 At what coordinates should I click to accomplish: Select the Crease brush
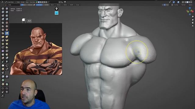click(x=3, y=23)
